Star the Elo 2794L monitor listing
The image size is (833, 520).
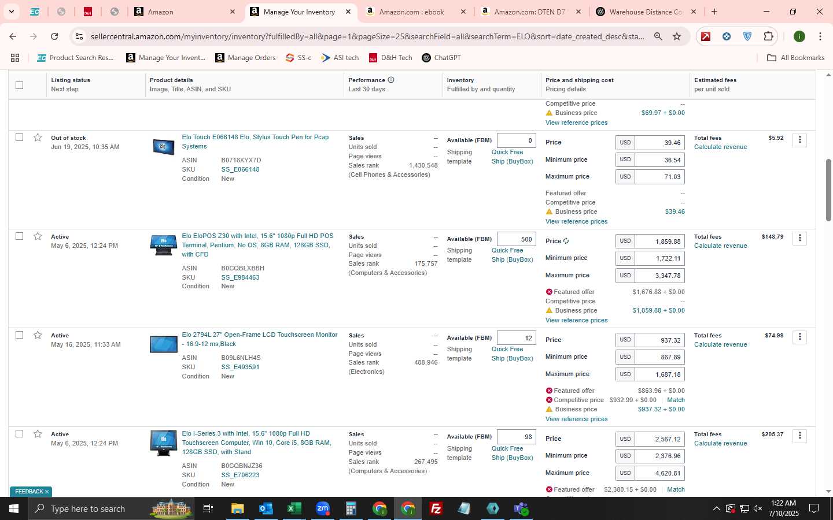(x=38, y=335)
